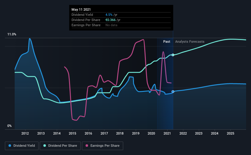Click the 2019 x-axis label
251x155 pixels.
coord(136,133)
